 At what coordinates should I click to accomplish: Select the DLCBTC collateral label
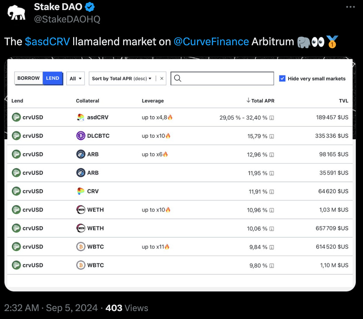(x=98, y=136)
